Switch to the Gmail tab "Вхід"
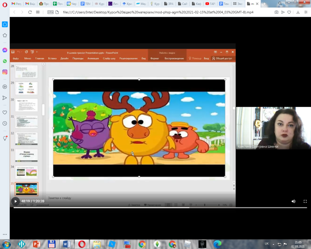311x249 pixels. pyautogui.click(x=30, y=4)
